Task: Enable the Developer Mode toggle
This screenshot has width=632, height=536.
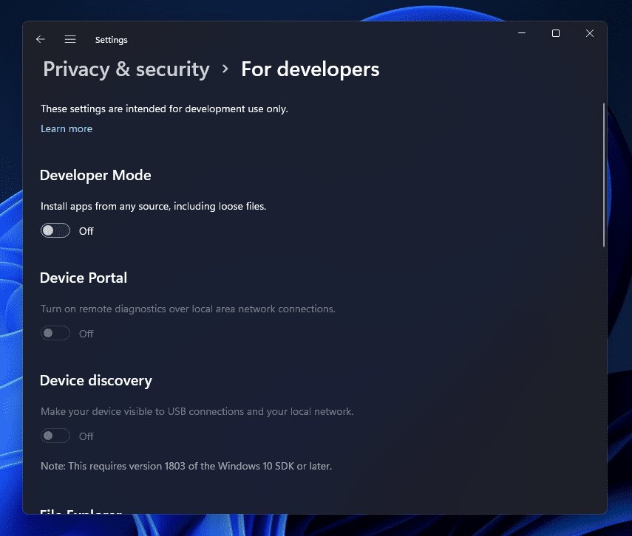Action: pyautogui.click(x=55, y=231)
